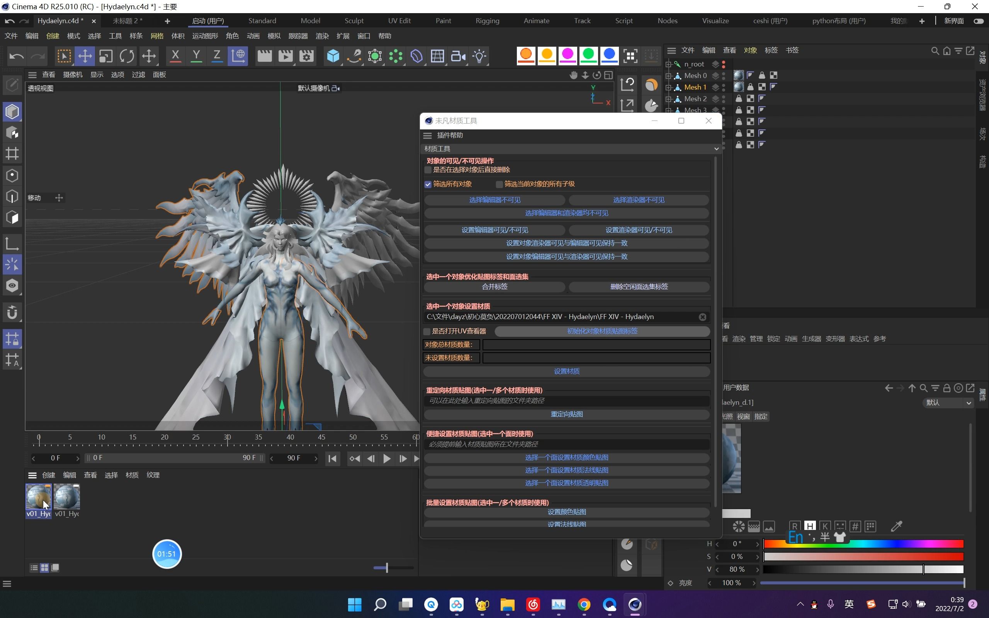Select the first v01_Hyd material thumbnail
This screenshot has width=989, height=618.
coord(38,501)
